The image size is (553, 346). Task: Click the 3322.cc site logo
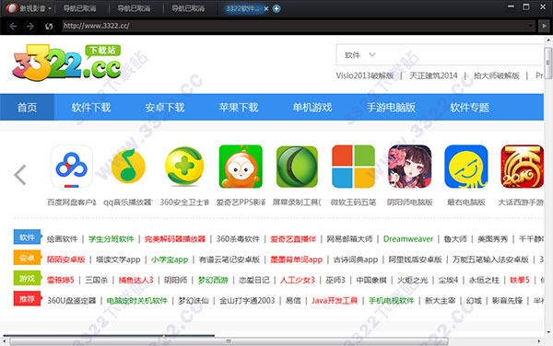click(66, 63)
